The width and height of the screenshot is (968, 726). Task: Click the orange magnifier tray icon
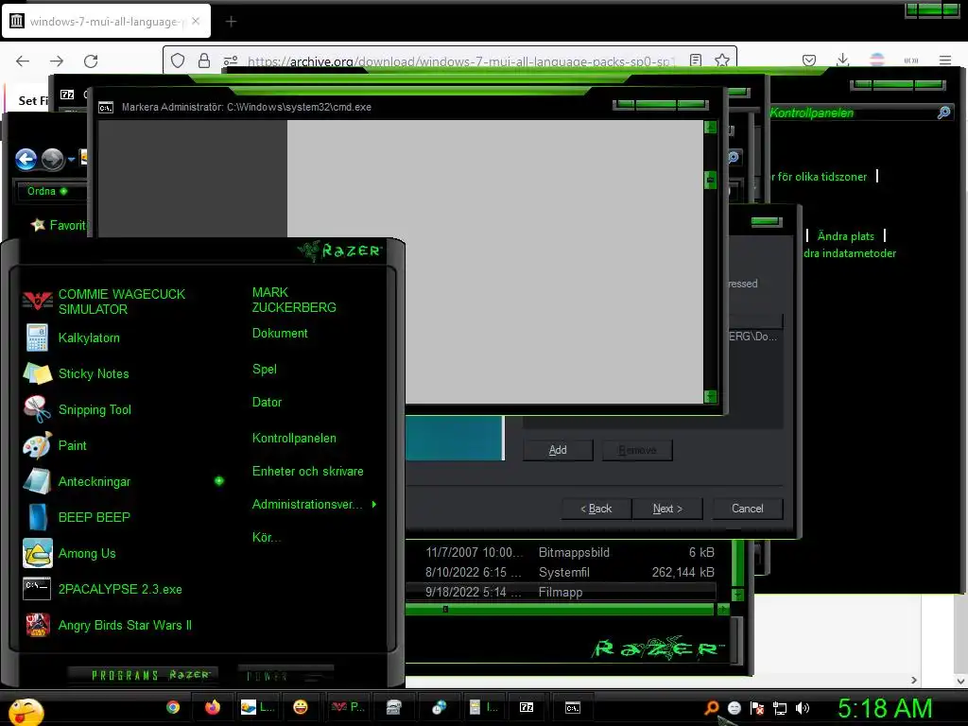711,707
